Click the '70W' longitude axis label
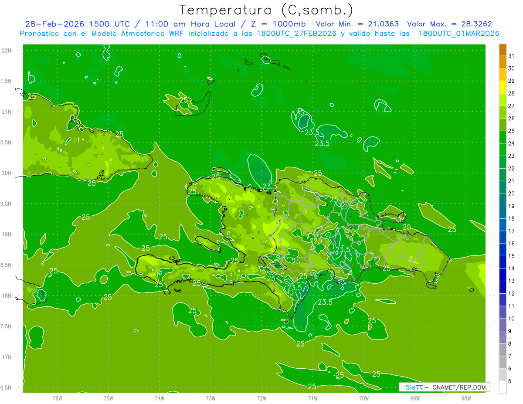 pyautogui.click(x=364, y=398)
